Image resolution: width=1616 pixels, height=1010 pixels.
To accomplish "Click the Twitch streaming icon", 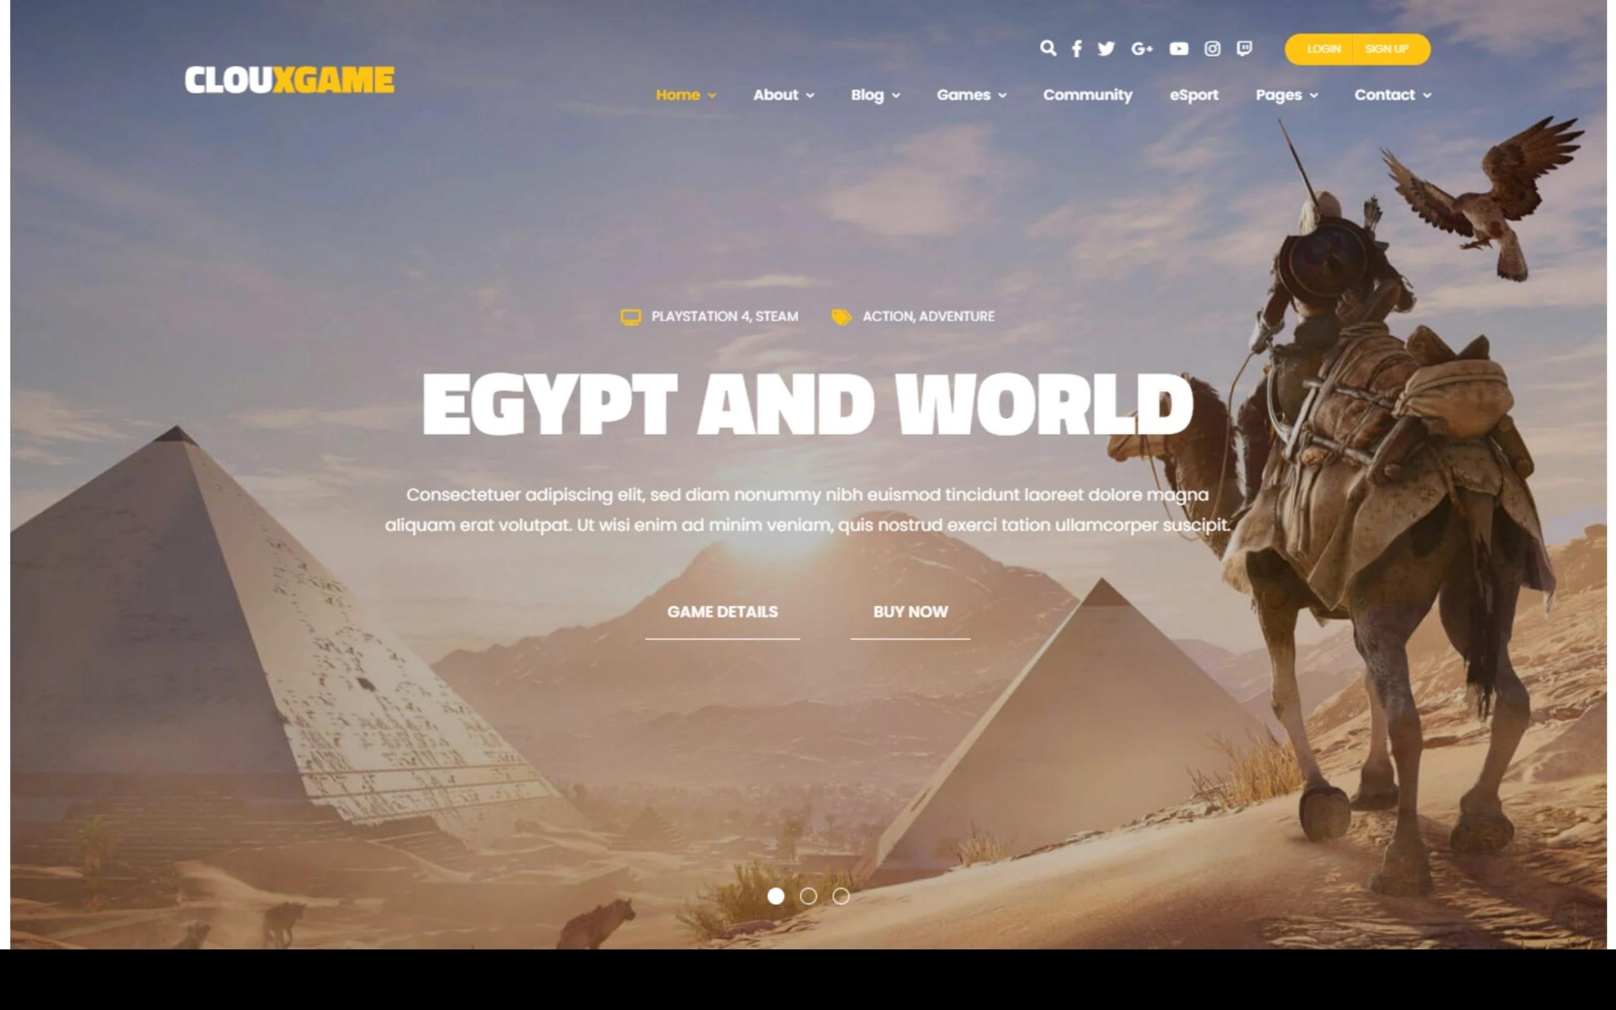I will pos(1244,48).
